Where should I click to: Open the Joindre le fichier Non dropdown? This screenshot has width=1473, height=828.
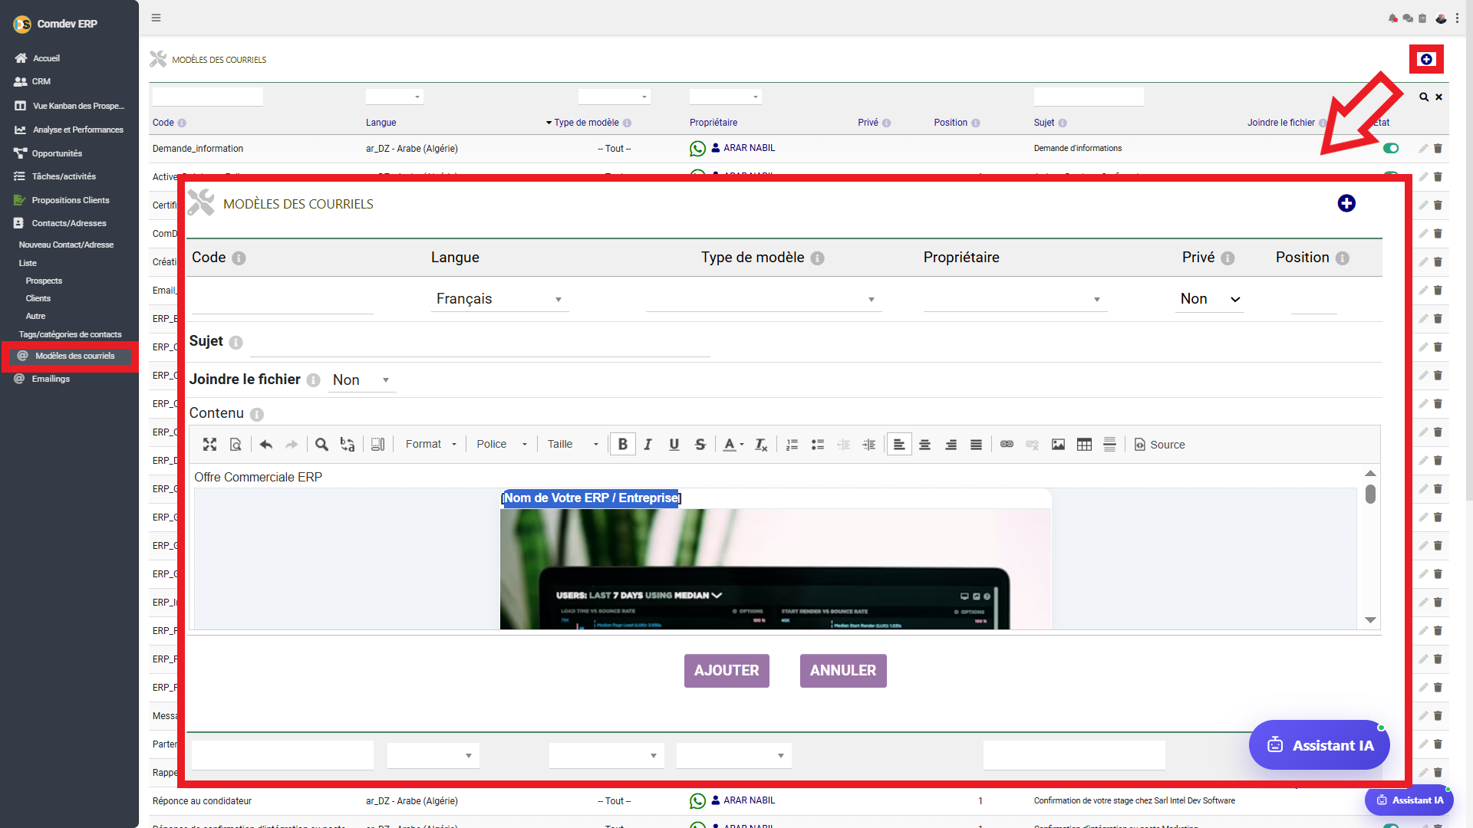(361, 380)
